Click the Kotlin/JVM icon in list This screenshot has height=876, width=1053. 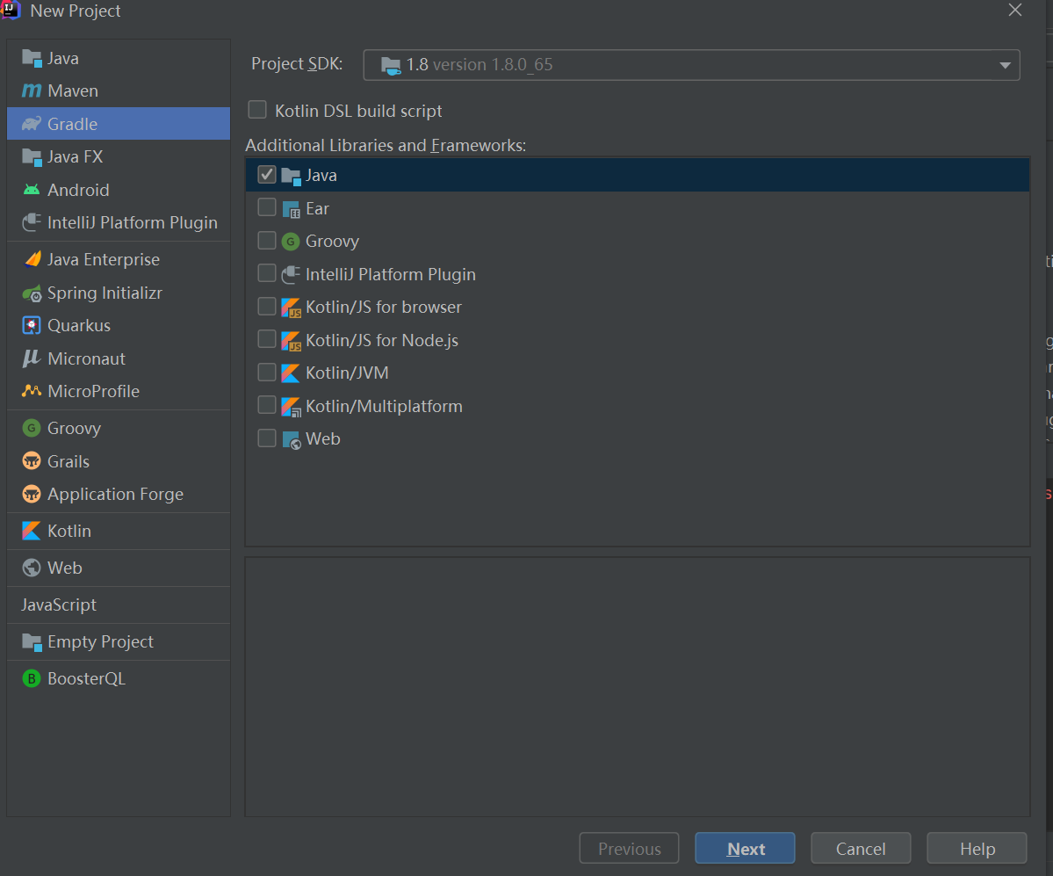pyautogui.click(x=291, y=373)
